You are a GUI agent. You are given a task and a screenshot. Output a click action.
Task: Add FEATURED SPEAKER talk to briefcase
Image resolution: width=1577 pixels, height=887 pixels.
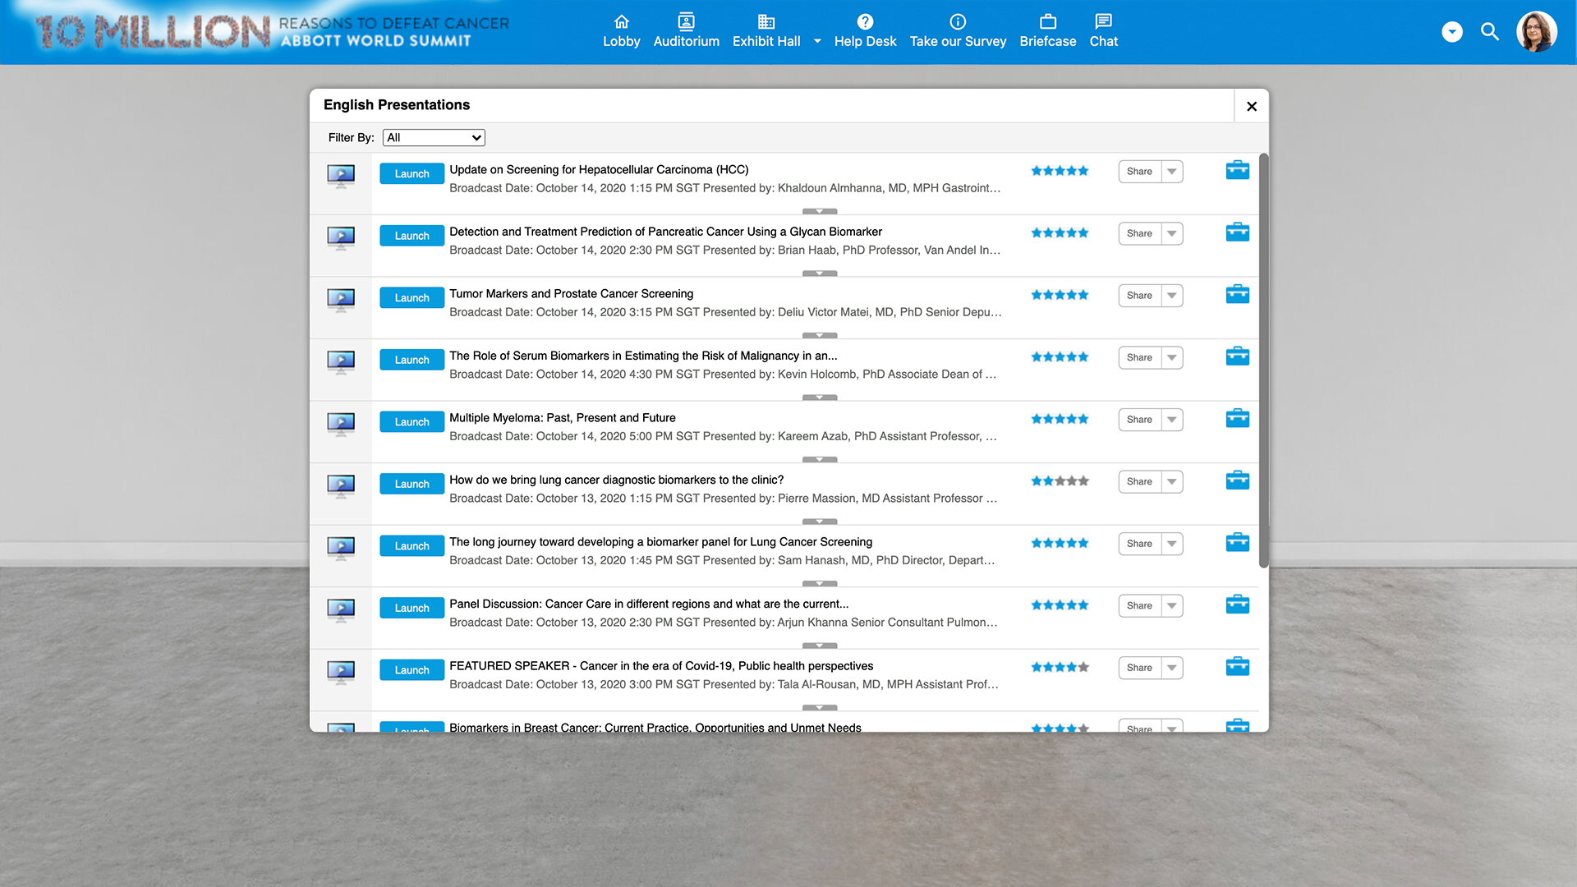click(x=1237, y=666)
